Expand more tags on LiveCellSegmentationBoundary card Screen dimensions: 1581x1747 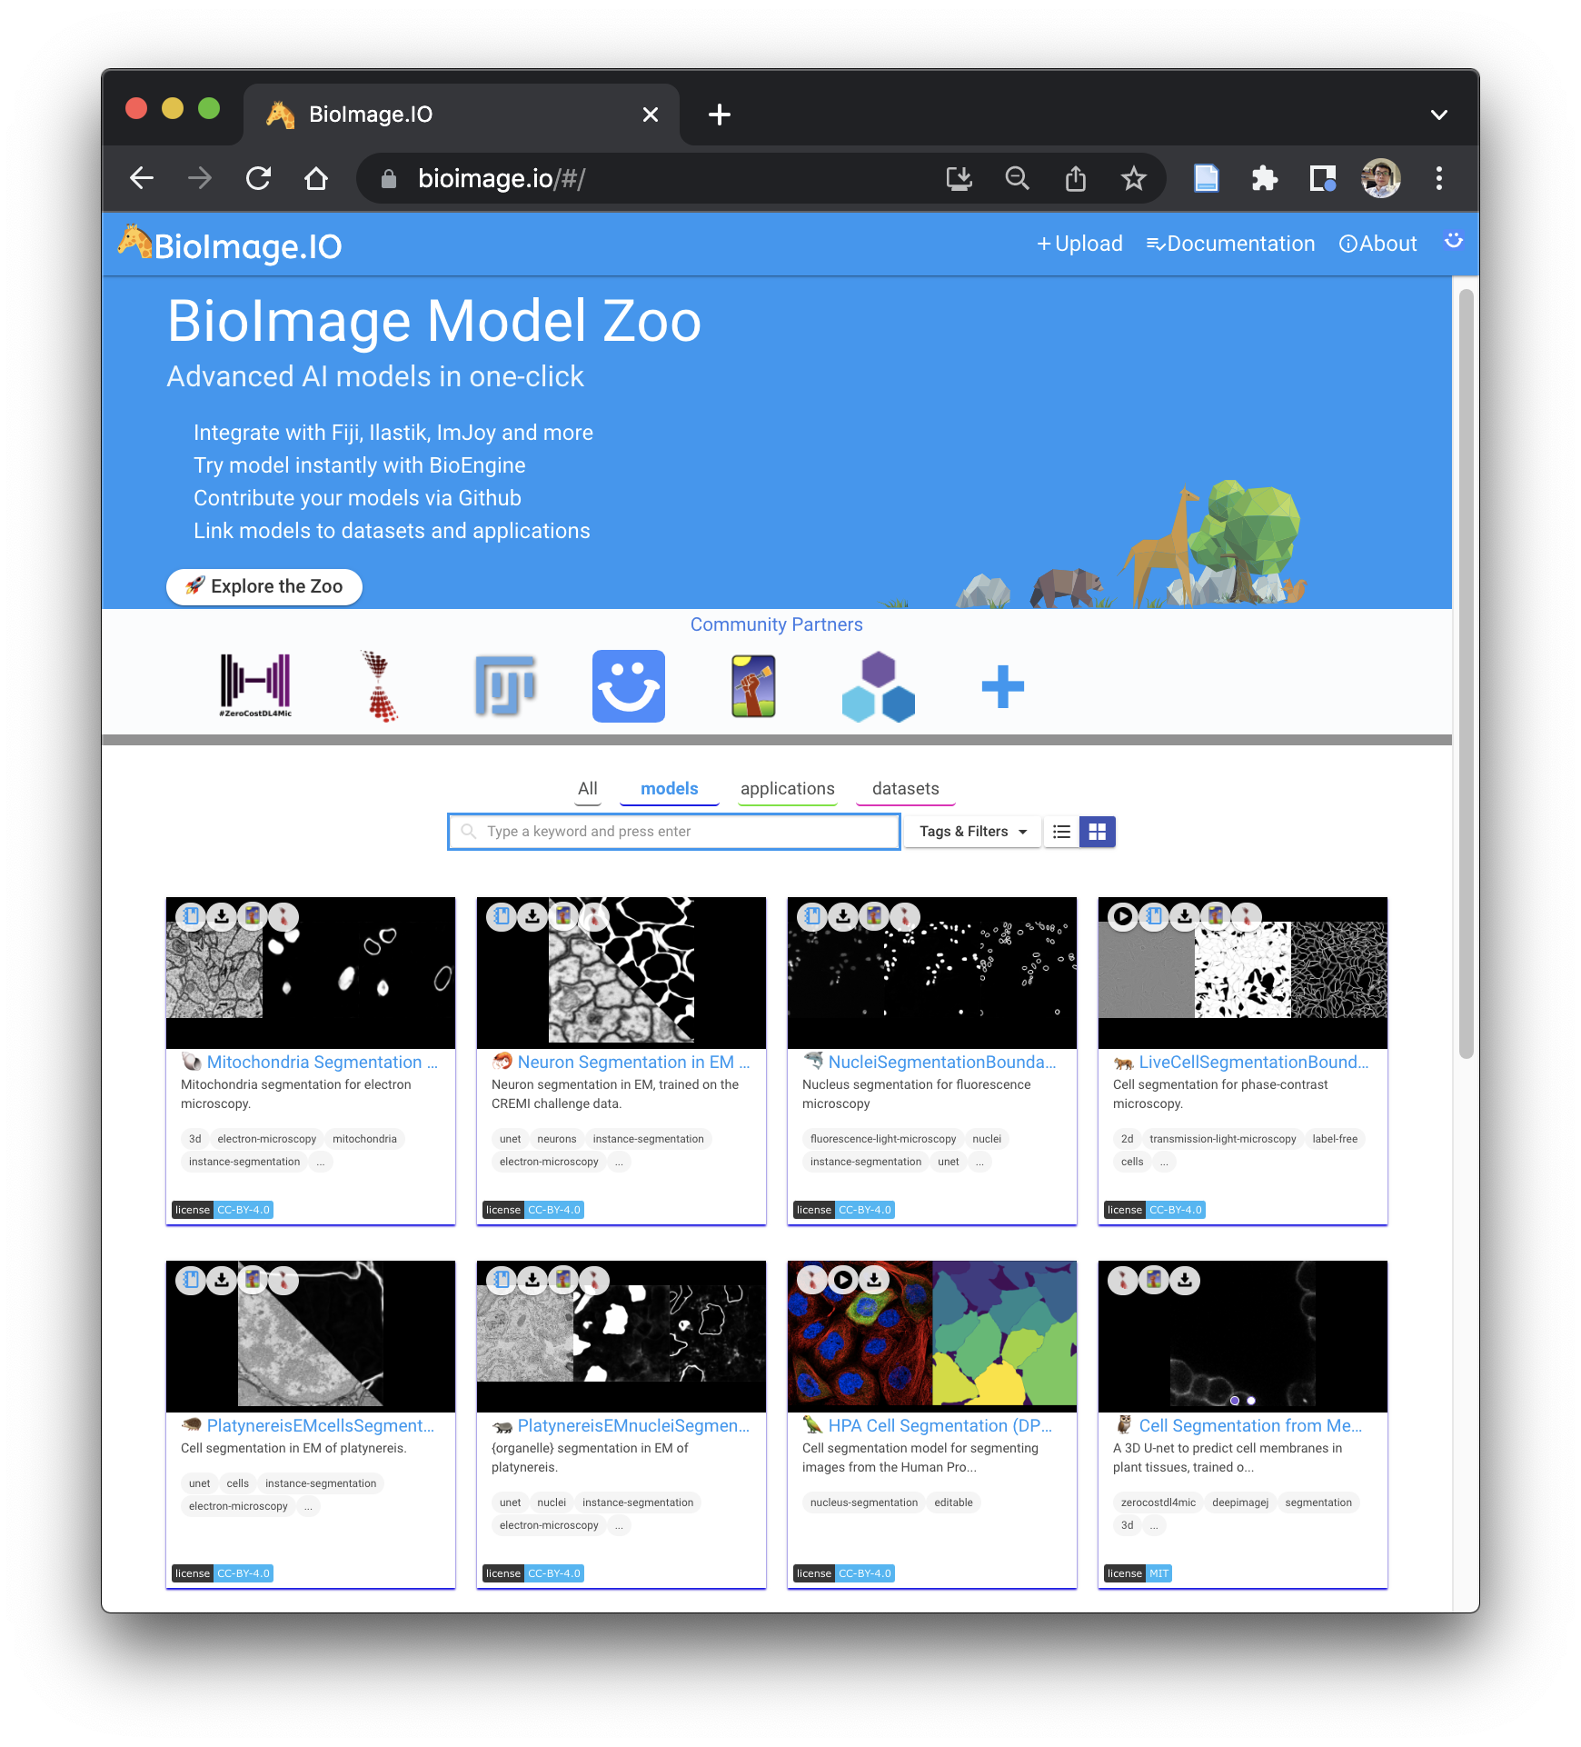click(1164, 1162)
